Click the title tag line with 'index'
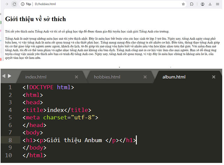The width and height of the screenshot is (224, 165). coord(57,110)
